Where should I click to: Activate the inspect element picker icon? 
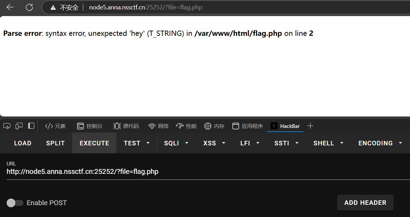coord(7,126)
